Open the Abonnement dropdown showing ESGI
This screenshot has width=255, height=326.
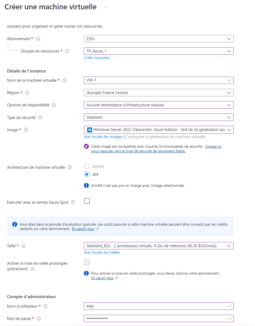click(x=159, y=39)
